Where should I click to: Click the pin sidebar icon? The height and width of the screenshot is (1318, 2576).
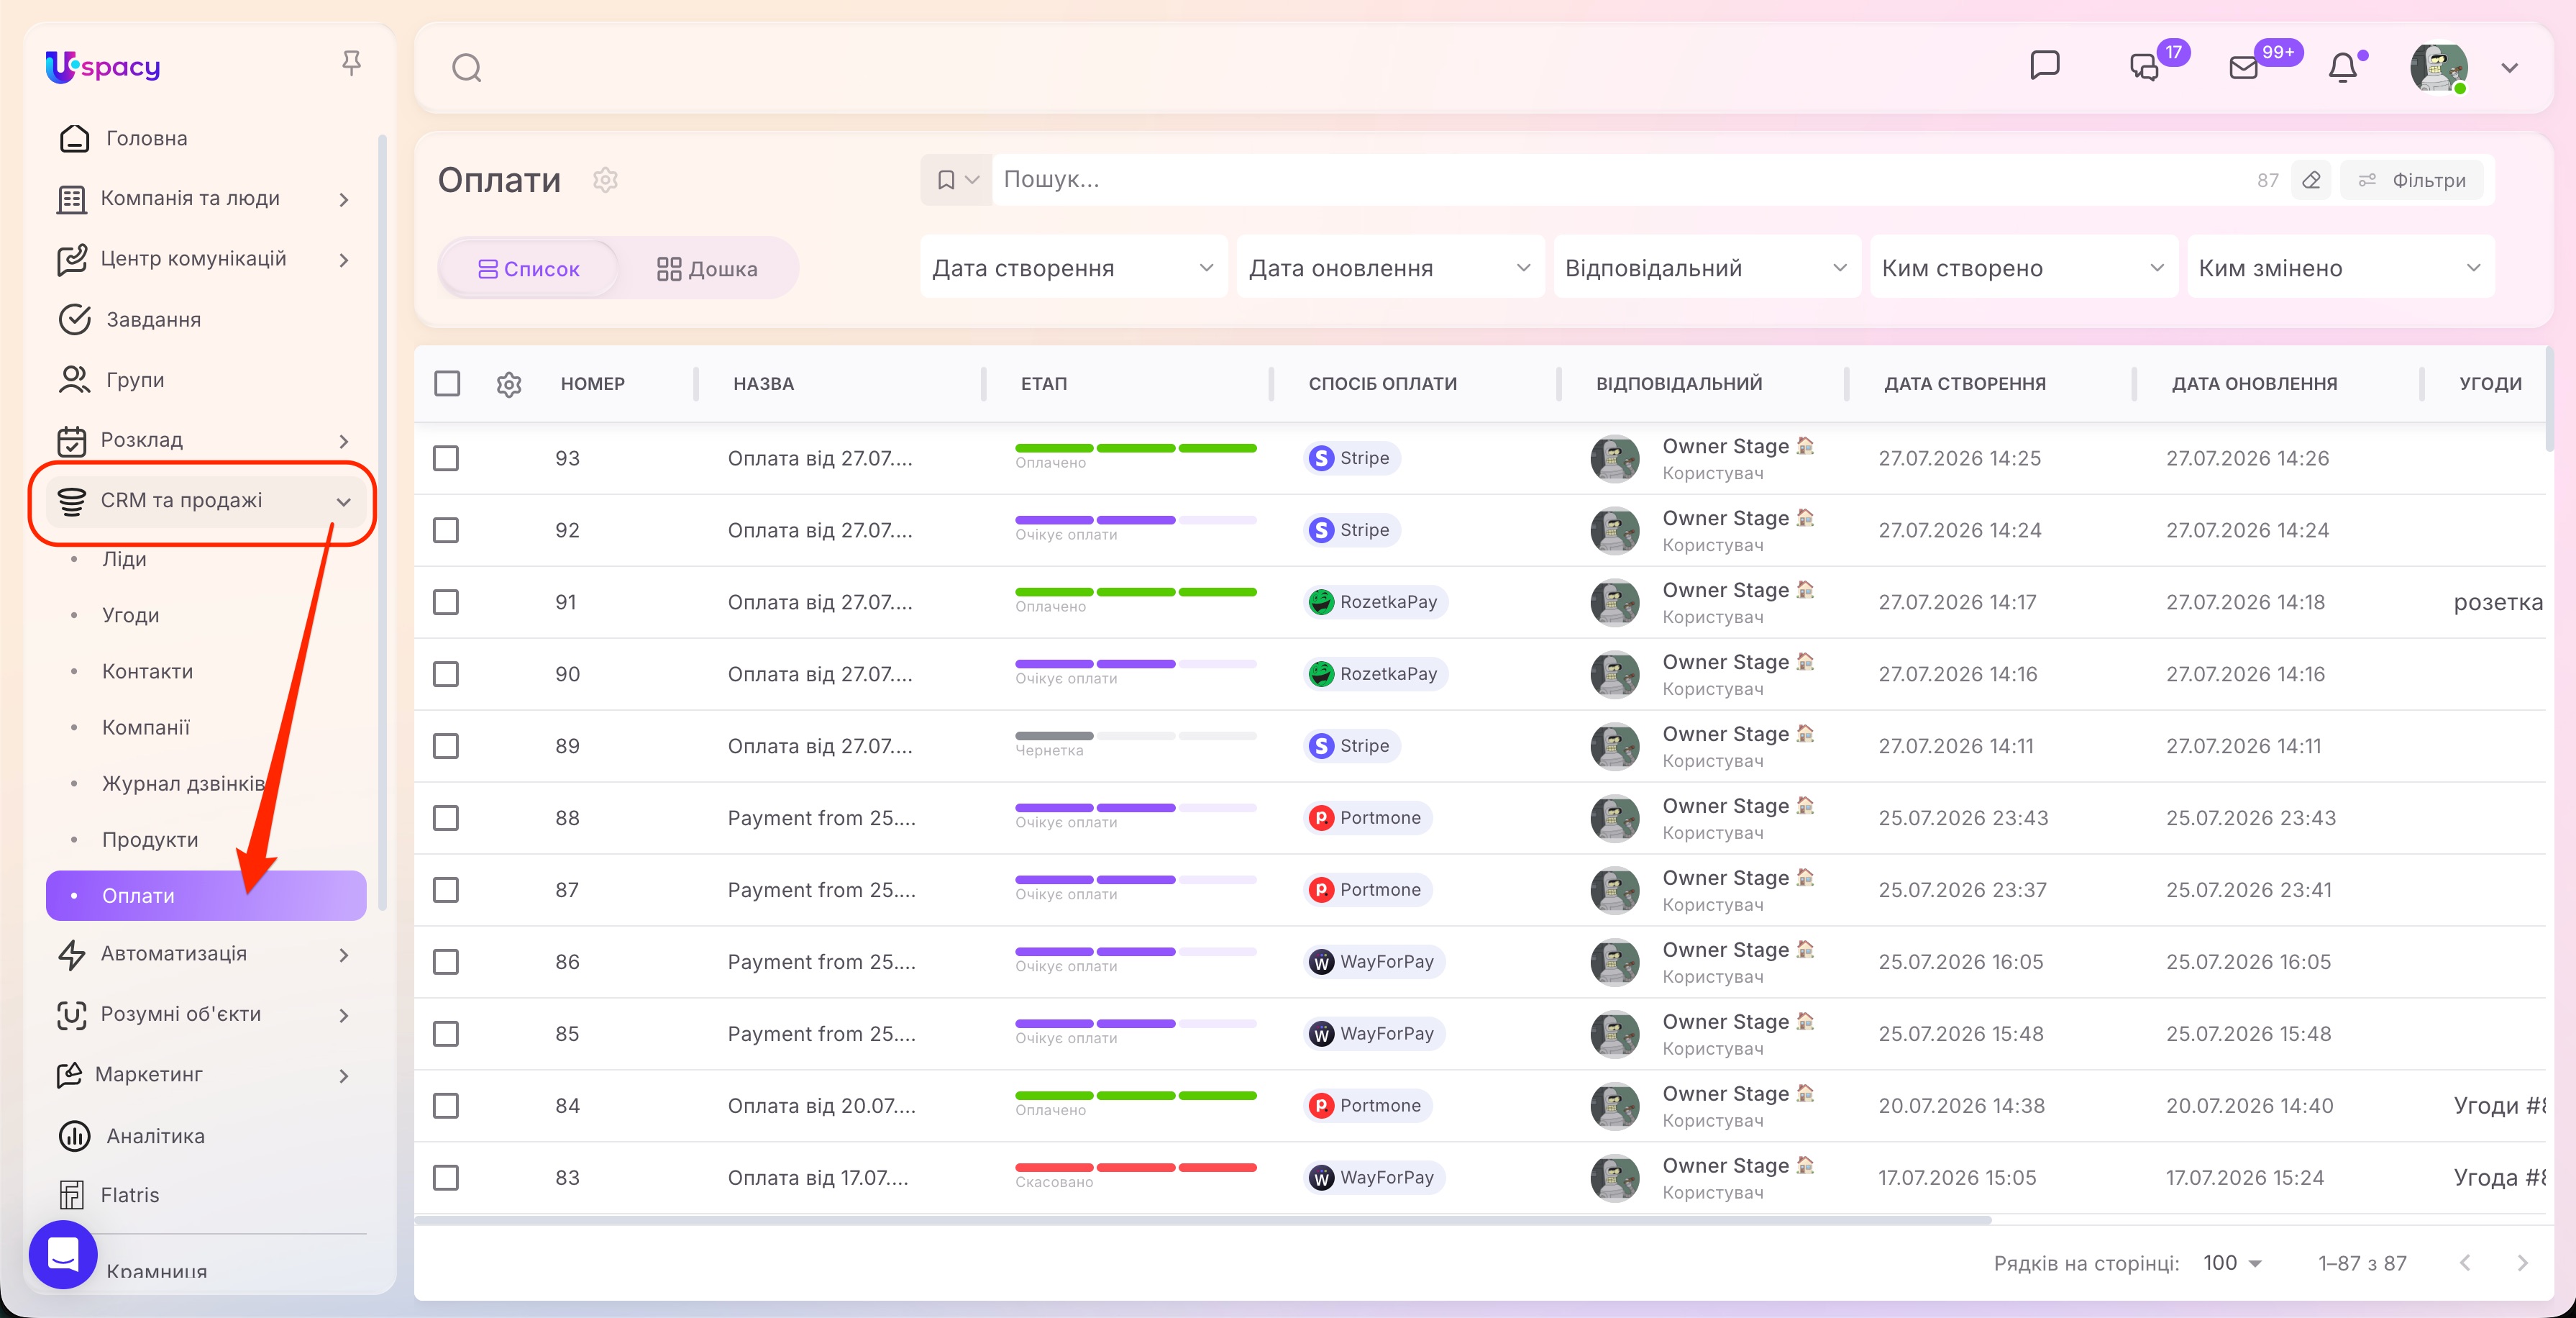(351, 65)
